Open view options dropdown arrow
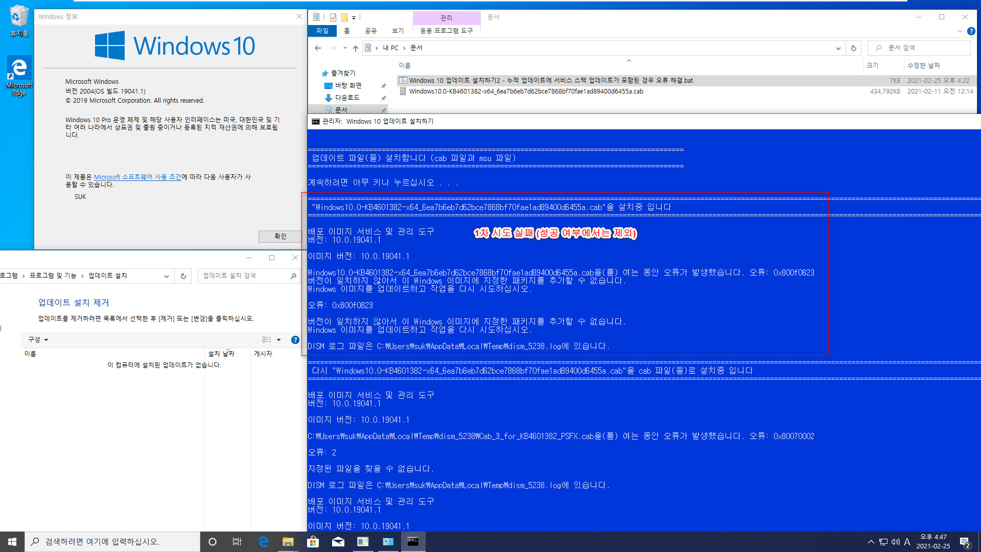This screenshot has width=981, height=552. (279, 339)
